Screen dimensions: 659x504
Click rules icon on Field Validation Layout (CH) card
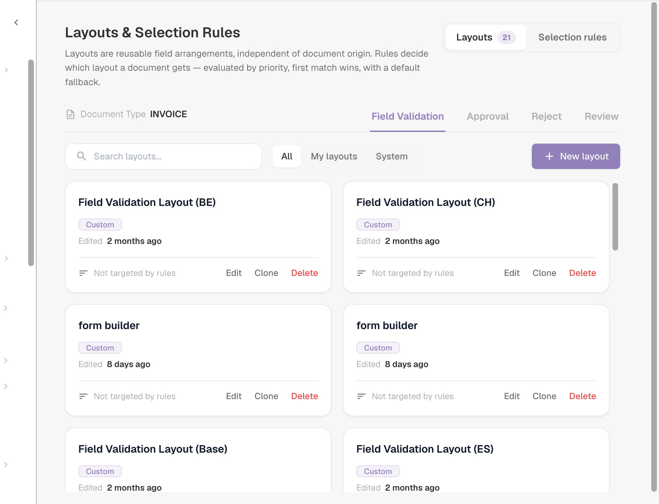[x=361, y=273]
